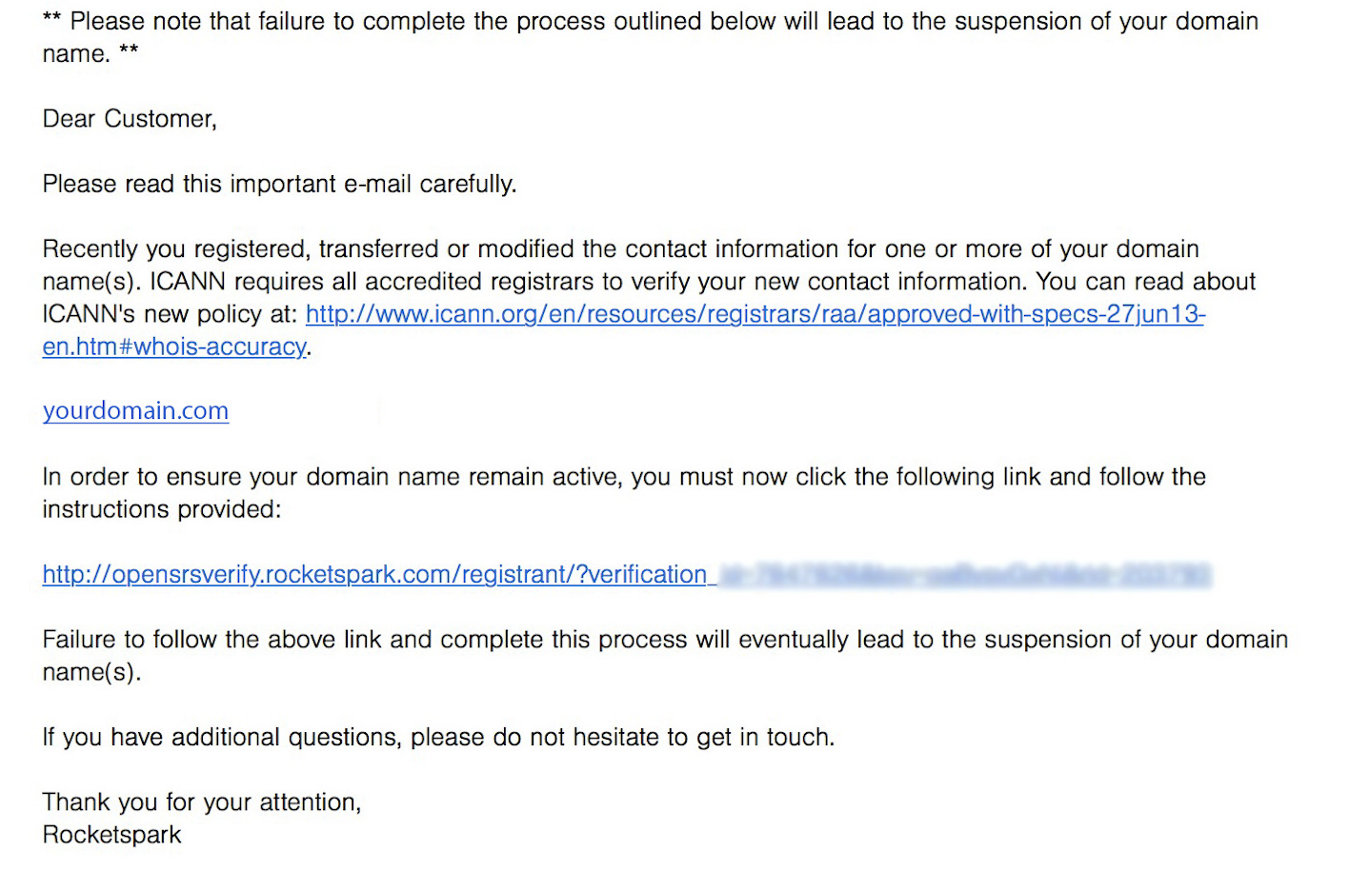Open the icann.org approved-with-specs policy link
Image resolution: width=1349 pixels, height=891 pixels.
pyautogui.click(x=755, y=314)
